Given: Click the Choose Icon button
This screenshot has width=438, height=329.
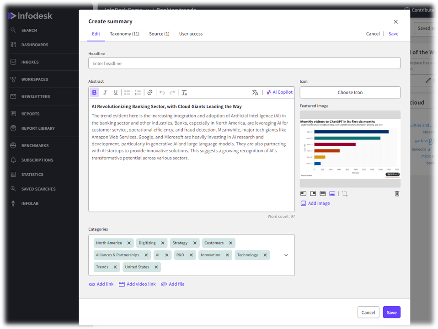Looking at the screenshot, I should 350,92.
